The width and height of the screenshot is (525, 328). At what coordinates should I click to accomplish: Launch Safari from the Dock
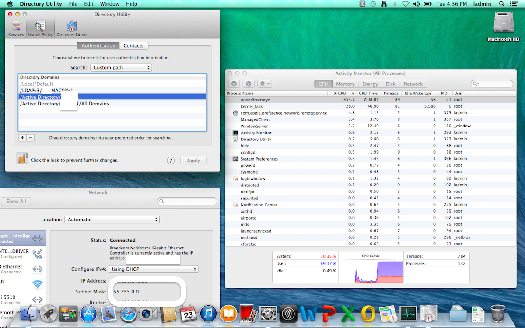point(129,314)
